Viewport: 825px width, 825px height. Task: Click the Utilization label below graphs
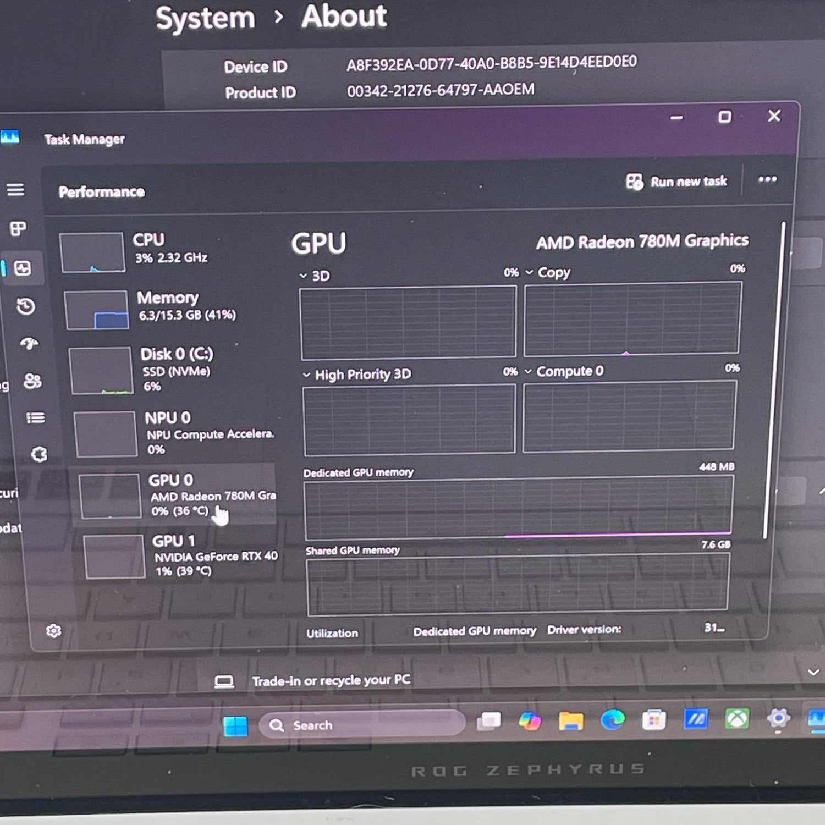pos(332,633)
